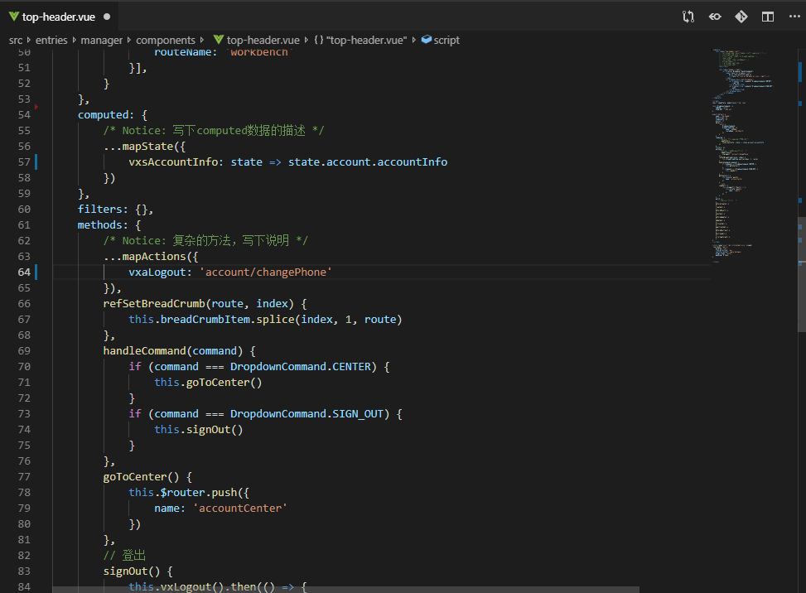Click DropdownCommand.SIGN_OUT on line 73

[x=306, y=413]
